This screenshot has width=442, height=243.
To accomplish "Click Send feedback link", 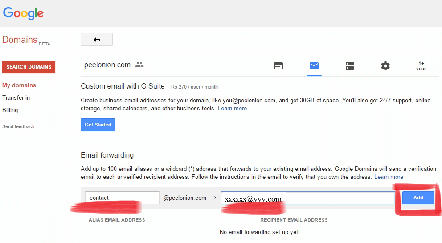I will [18, 126].
